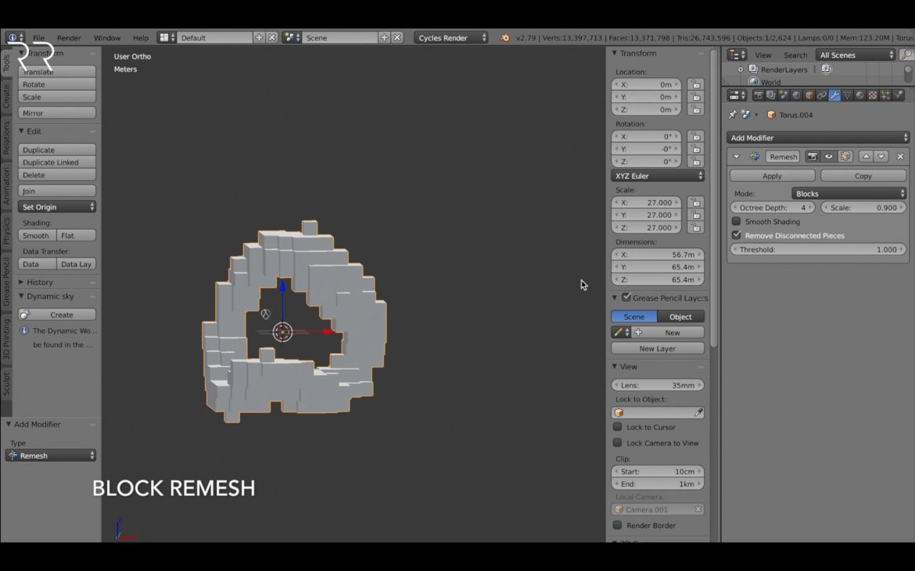This screenshot has width=915, height=571.
Task: Collapse the Remesh modifier panel arrow
Action: tap(736, 156)
